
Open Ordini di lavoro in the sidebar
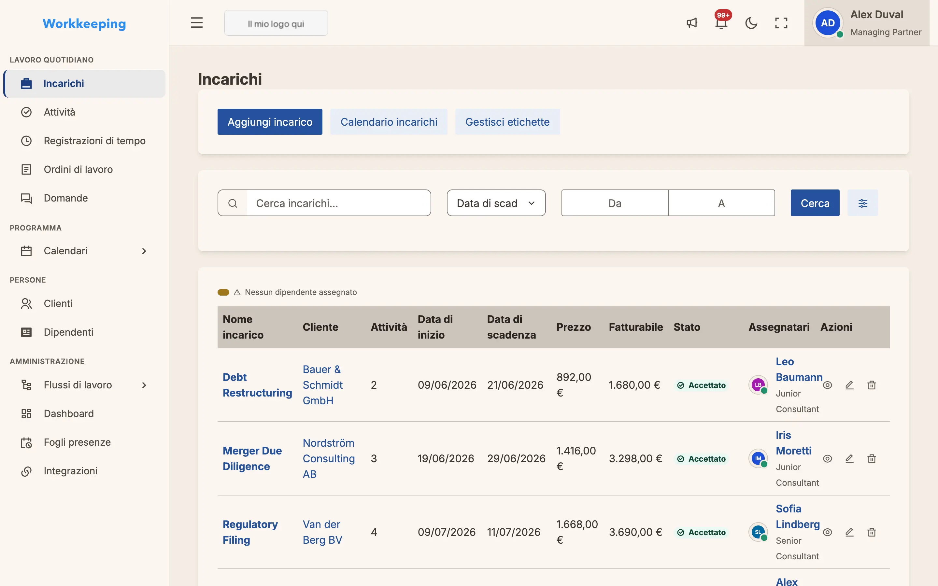click(84, 170)
